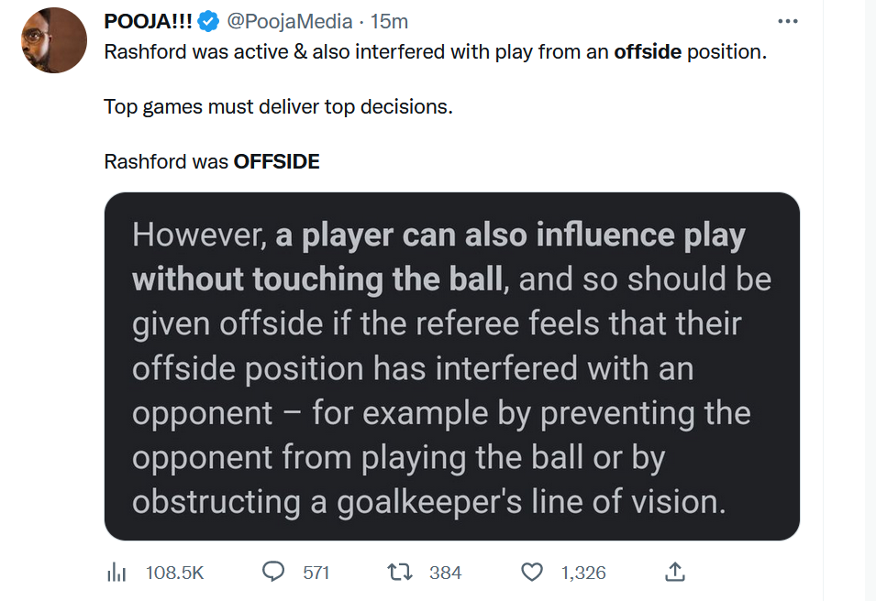876x601 pixels.
Task: Click the 1,326 likes count
Action: [583, 573]
